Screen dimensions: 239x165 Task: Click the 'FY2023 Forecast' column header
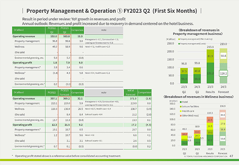point(64,92)
